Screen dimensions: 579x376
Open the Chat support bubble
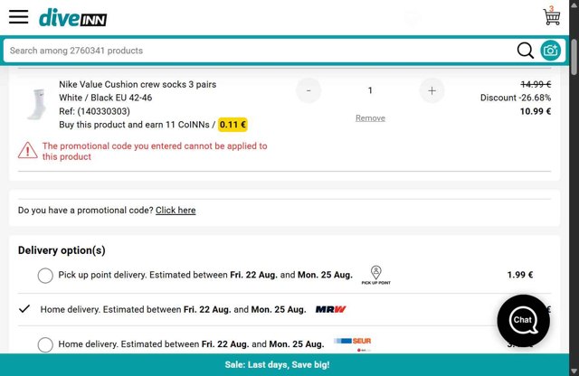(x=523, y=320)
